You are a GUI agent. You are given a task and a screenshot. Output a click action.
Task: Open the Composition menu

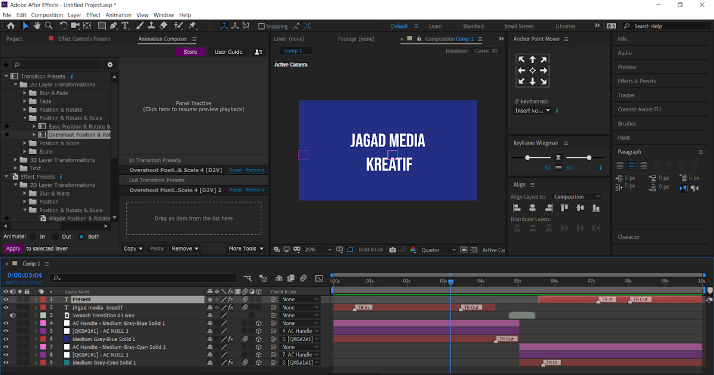coord(46,15)
